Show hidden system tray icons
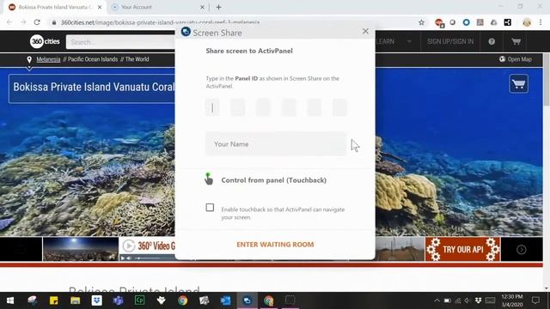The height and width of the screenshot is (309, 550). point(437,300)
